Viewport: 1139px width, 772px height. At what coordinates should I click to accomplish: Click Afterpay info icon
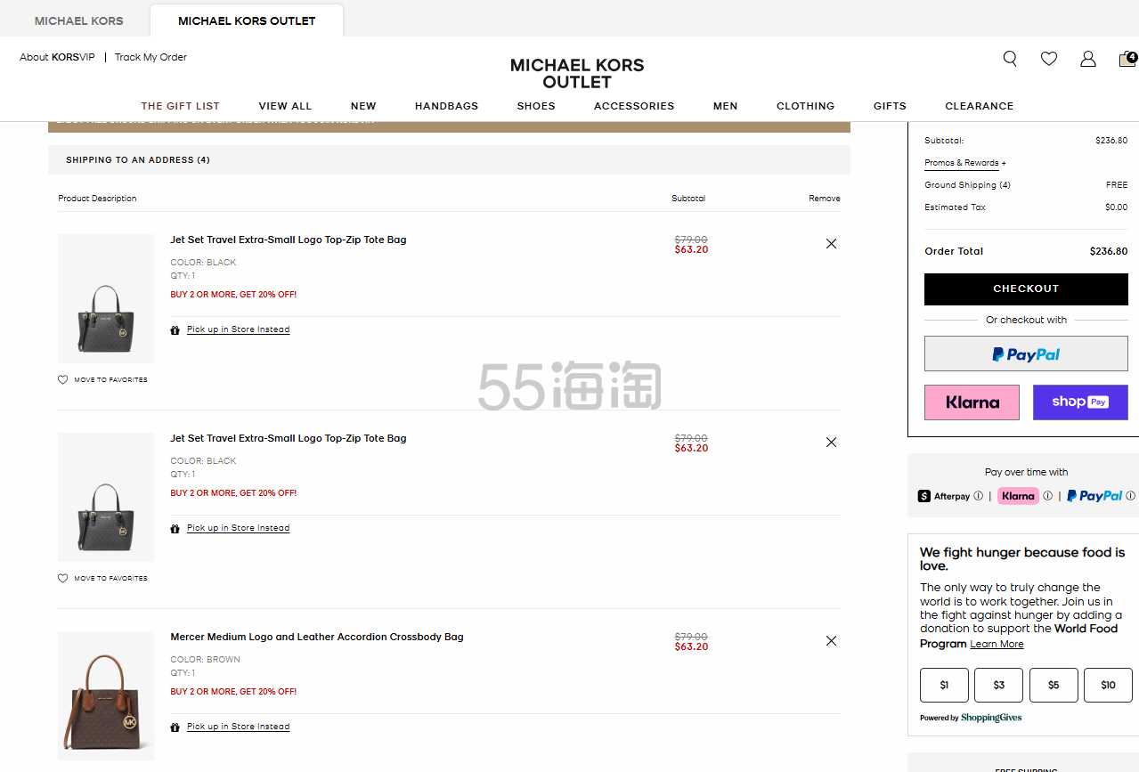coord(979,496)
